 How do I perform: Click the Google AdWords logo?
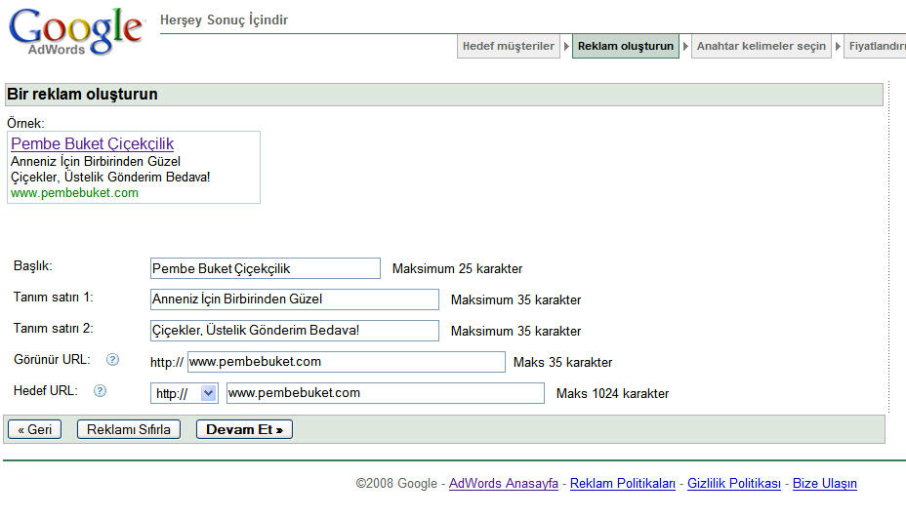coord(75,31)
